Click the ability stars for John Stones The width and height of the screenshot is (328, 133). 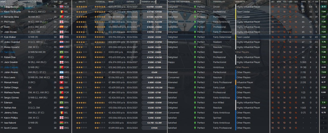point(81,32)
